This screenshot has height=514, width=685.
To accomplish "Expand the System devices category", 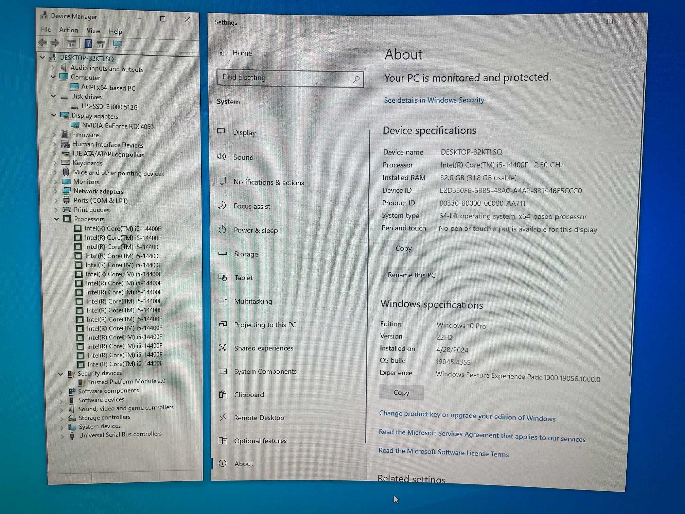I will 62,428.
